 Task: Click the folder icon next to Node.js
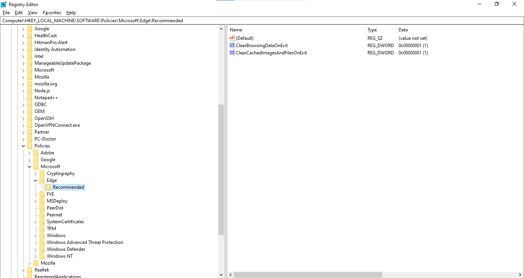click(x=30, y=91)
